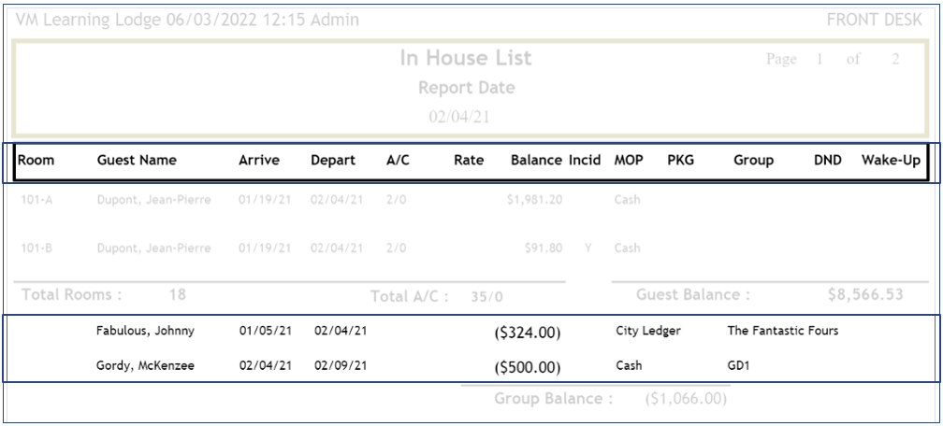Select guest name Gordy, McKenzee
This screenshot has height=426, width=943.
pos(137,365)
